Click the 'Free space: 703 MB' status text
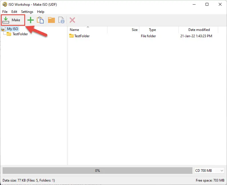227x185 pixels. [x=210, y=180]
